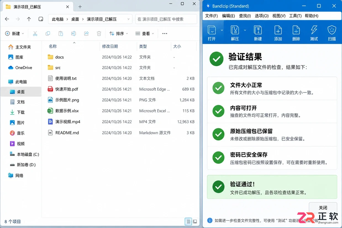Open a new Explorer tab with plus
342x228 pixels.
coord(80,7)
